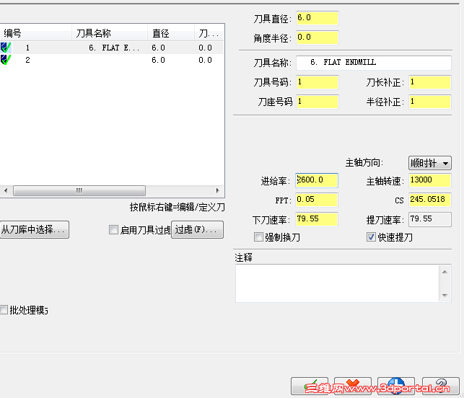
Task: Click the 刀座号码 input field
Action: tap(318, 102)
